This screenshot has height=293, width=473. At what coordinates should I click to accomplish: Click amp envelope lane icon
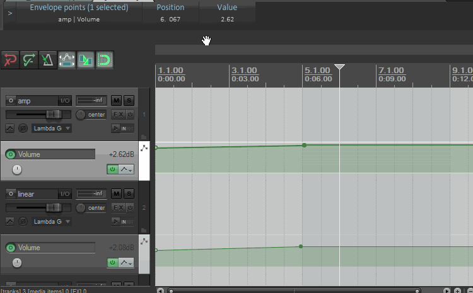(144, 148)
